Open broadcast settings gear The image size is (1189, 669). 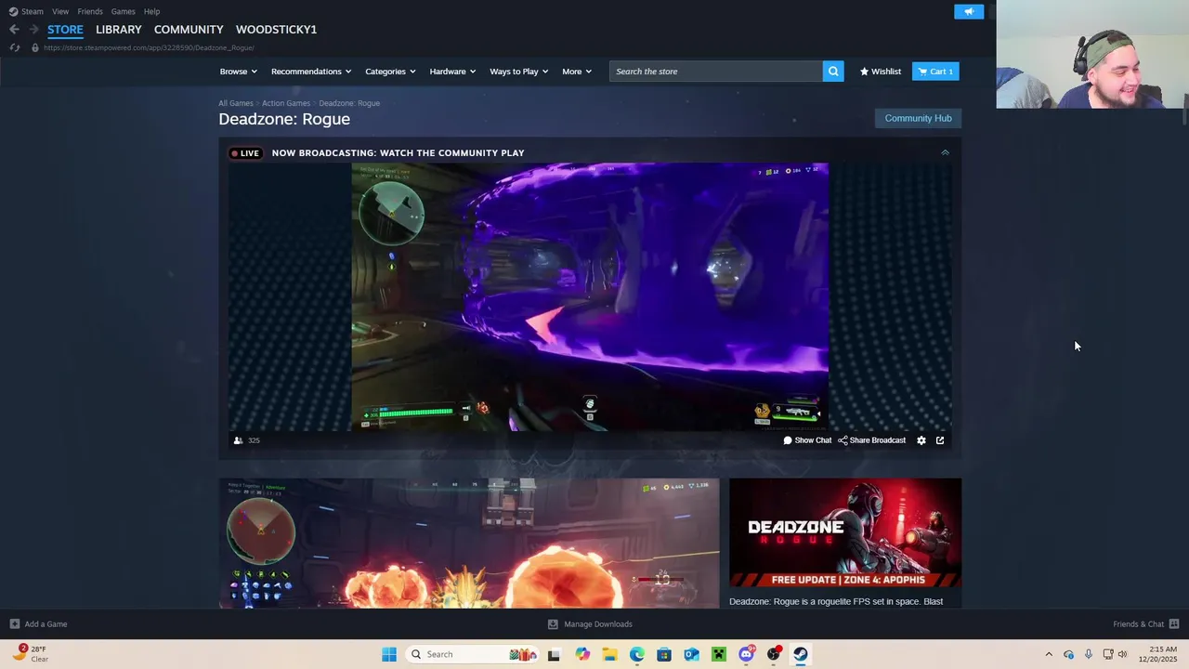[x=921, y=440]
